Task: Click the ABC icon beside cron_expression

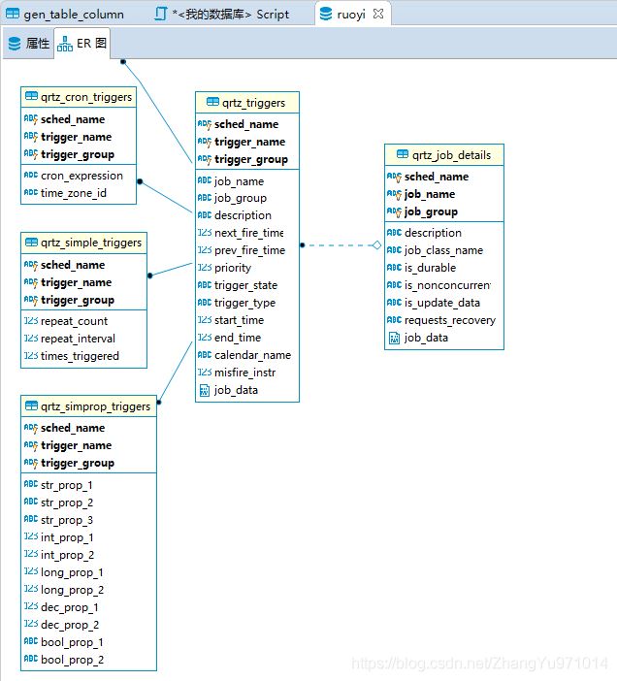Action: 31,175
